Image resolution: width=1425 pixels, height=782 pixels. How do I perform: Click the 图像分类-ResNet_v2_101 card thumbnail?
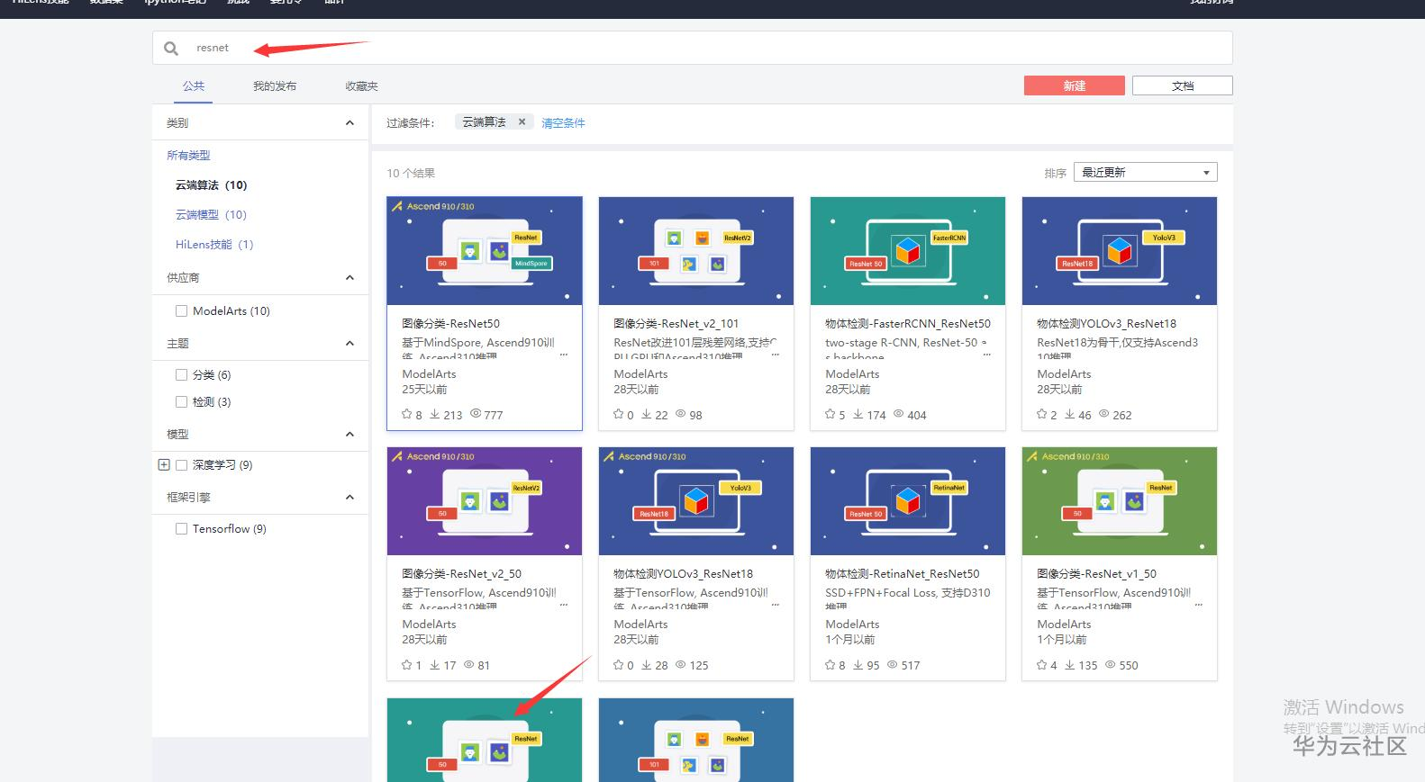click(x=696, y=251)
